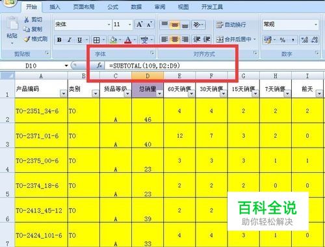Open font group dialog launcher

click(x=152, y=53)
